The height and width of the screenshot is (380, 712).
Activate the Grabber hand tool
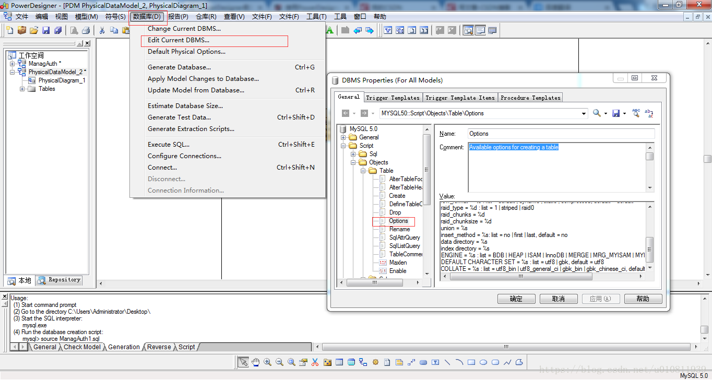[256, 362]
